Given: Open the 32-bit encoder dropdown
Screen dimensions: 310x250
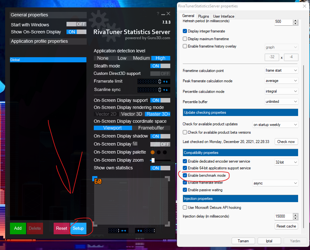Looking at the screenshot, I should tap(286, 162).
